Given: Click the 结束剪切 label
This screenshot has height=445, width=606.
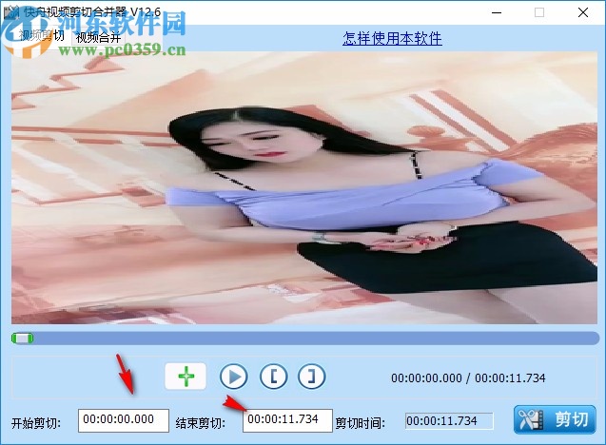Looking at the screenshot, I should click(200, 423).
